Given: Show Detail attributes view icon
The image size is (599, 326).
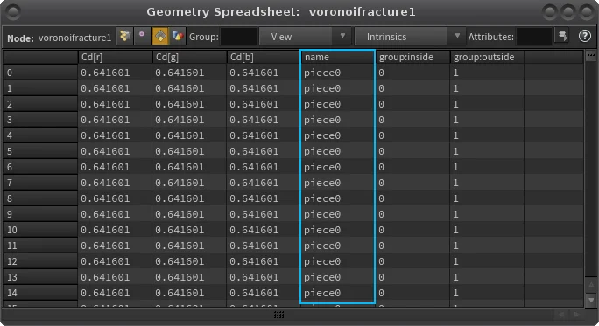Looking at the screenshot, I should point(178,37).
